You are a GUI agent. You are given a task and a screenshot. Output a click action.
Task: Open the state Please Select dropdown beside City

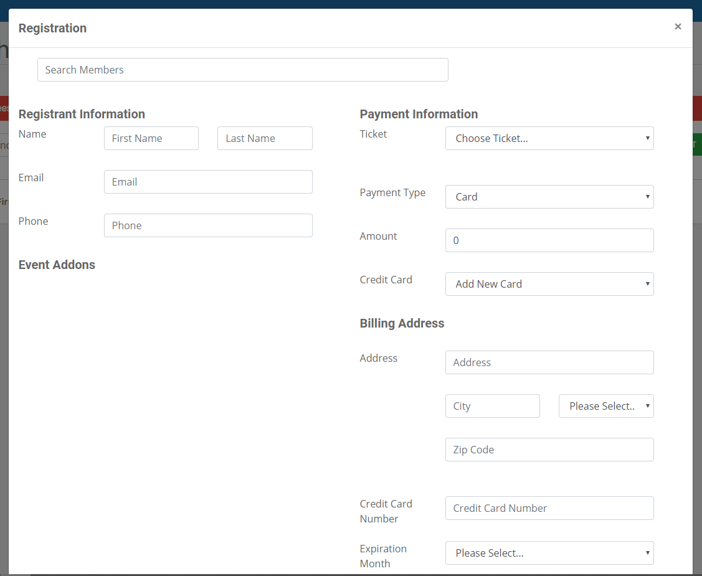click(605, 406)
